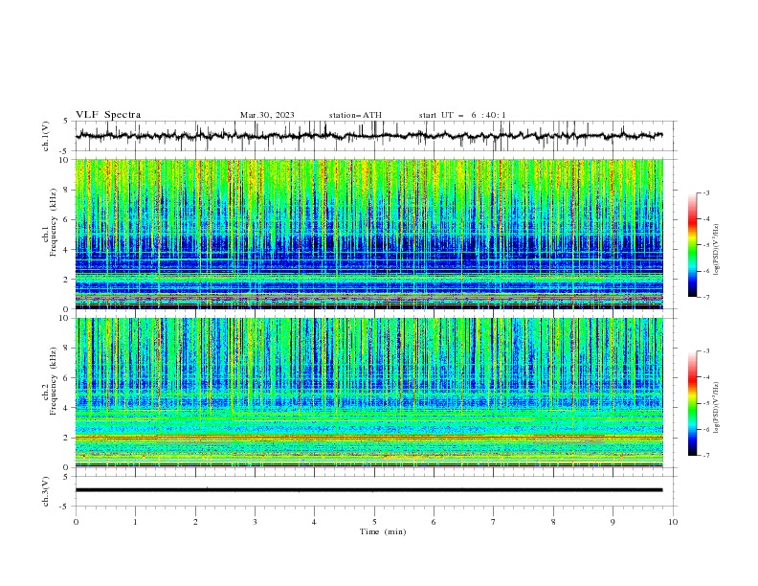Click time axis tick label '0'
758x586 pixels.
[x=76, y=522]
